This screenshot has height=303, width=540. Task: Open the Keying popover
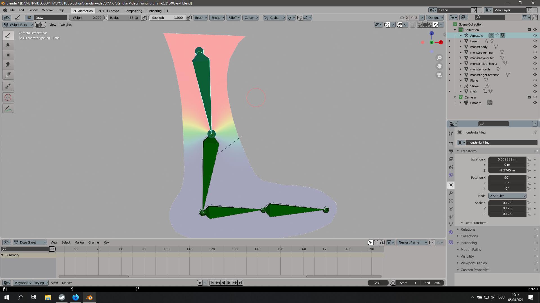(40, 283)
